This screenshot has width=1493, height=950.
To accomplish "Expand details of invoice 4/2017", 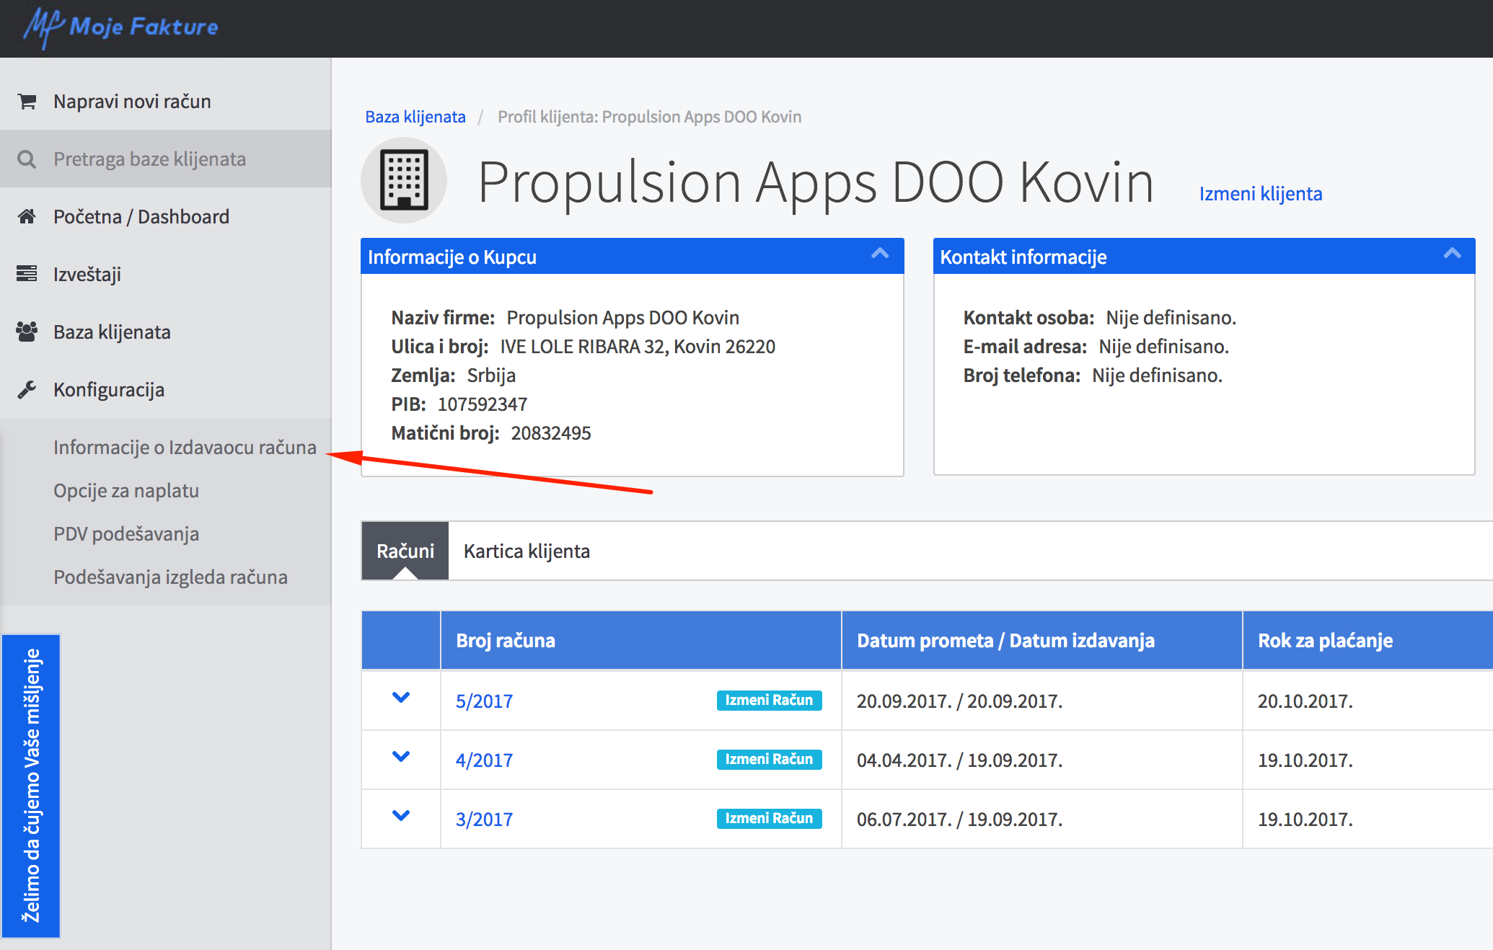I will (x=401, y=757).
